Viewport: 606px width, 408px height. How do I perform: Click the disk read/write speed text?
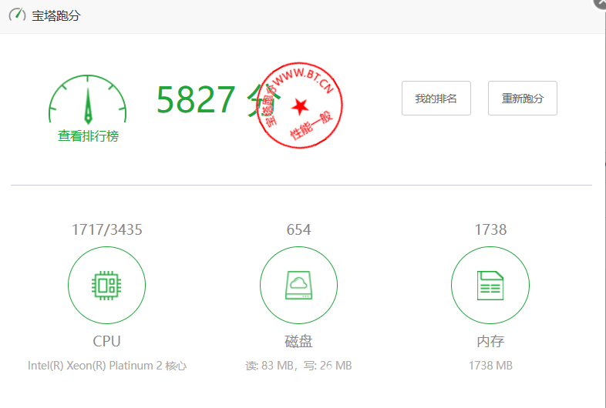tap(298, 366)
